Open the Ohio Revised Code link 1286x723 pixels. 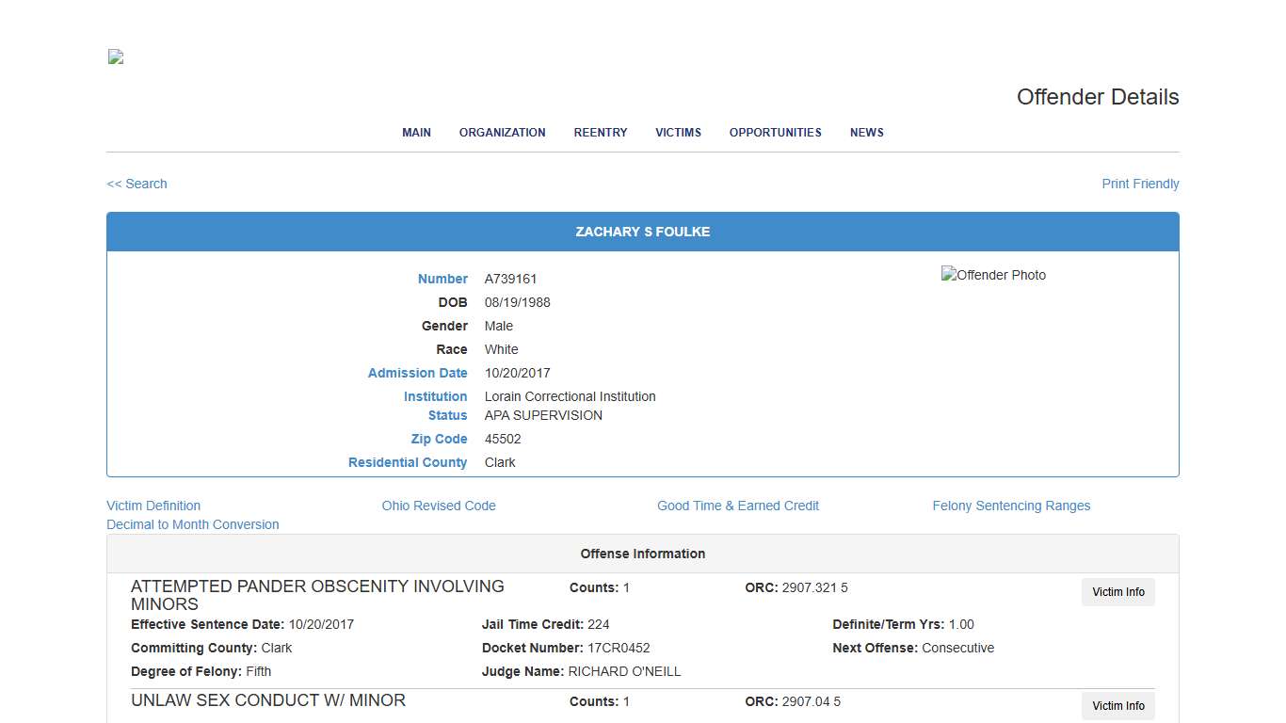coord(439,506)
